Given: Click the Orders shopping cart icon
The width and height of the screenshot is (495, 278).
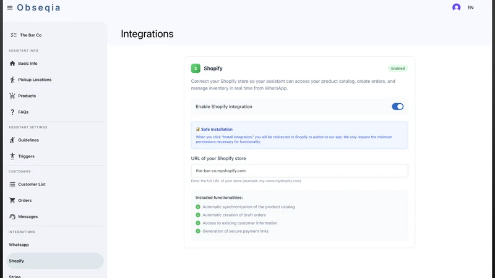Looking at the screenshot, I should [x=12, y=200].
